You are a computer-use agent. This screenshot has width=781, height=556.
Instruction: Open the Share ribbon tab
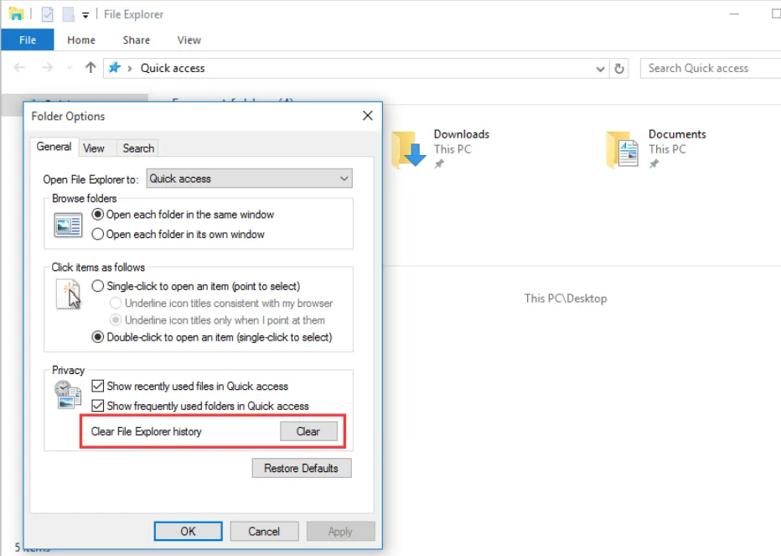136,39
